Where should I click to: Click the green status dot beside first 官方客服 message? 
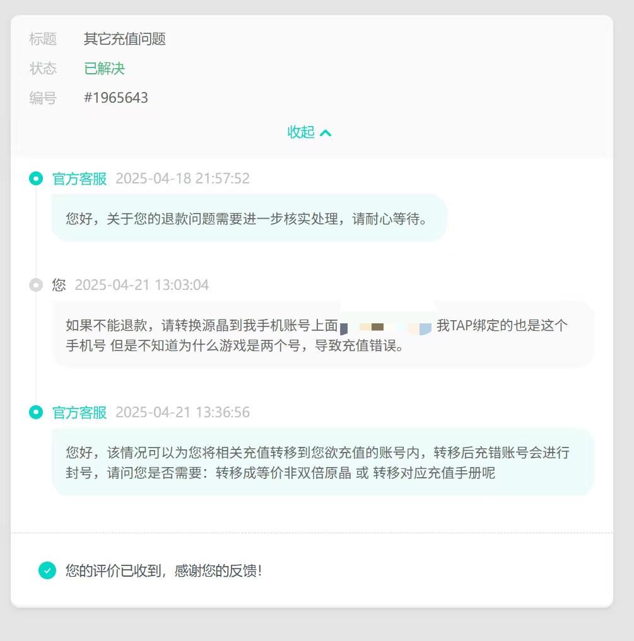click(36, 178)
